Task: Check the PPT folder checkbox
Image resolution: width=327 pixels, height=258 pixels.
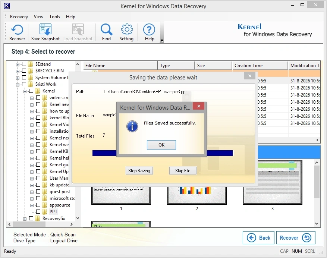Action: 38,211
